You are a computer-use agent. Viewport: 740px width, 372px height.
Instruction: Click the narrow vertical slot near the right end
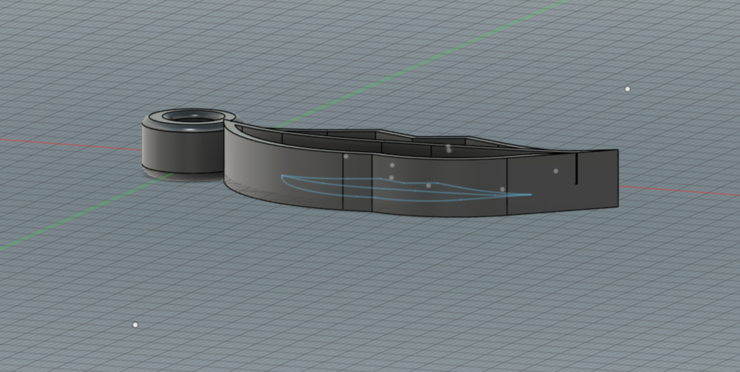[x=577, y=169]
